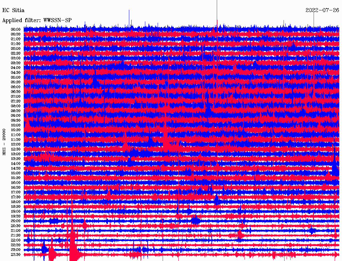Select the 00:00 time label
This screenshot has width=342, height=261.
click(16, 29)
